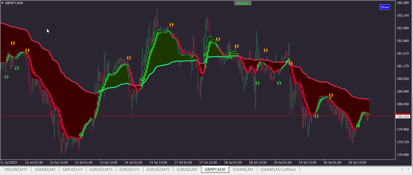
Task: Click green buy arrow near 181.175 on 11 Jul
Action: [x=17, y=69]
